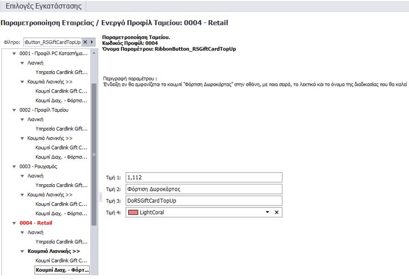Open the Επιλογές Εγκατάστασης tab

(43, 6)
